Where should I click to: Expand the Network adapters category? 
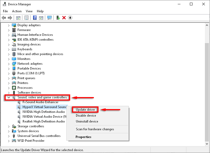click(x=9, y=64)
